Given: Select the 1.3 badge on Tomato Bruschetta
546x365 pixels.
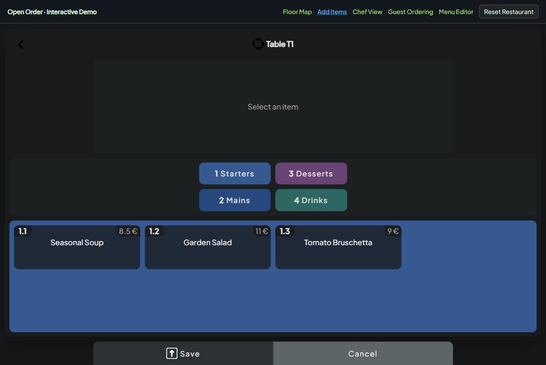Looking at the screenshot, I should click(285, 231).
